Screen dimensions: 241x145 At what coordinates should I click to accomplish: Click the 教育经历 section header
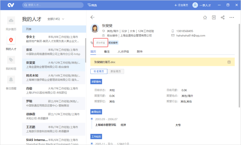click(x=96, y=112)
